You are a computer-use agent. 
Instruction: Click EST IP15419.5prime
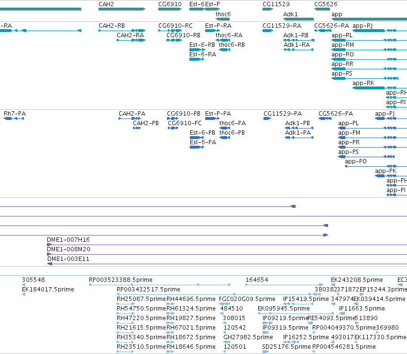[298, 304]
